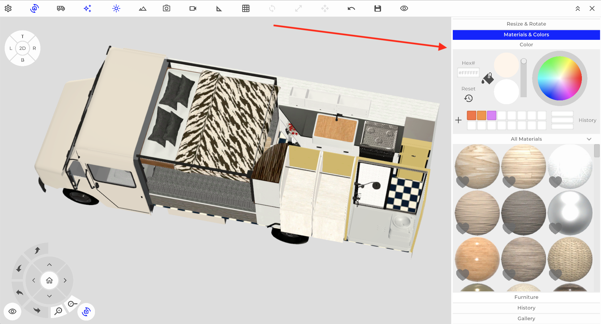Image resolution: width=601 pixels, height=324 pixels.
Task: Pick the cream color preview circle
Action: click(x=506, y=65)
